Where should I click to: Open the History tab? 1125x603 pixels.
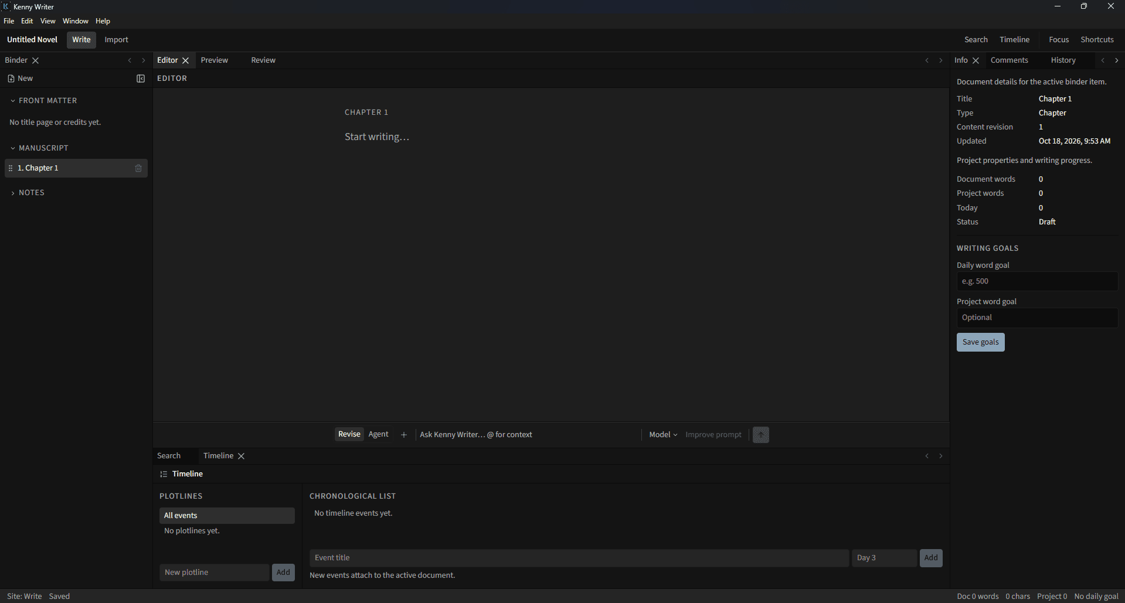click(x=1063, y=60)
